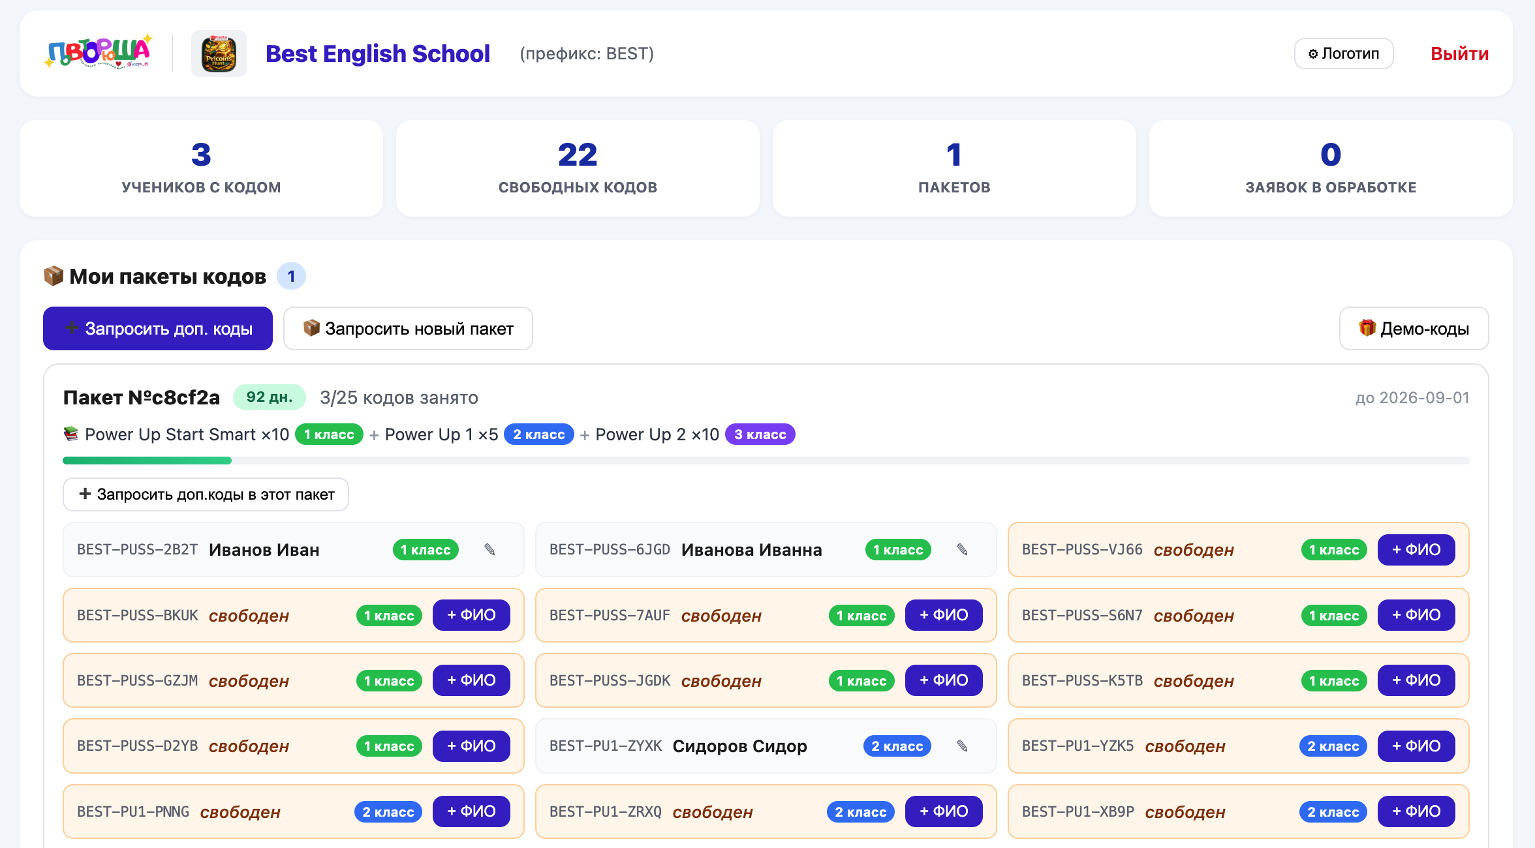
Task: Add ФИО to code BEST-PUSS-VJ66
Action: [1416, 550]
